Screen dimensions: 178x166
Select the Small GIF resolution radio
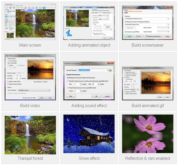click(125, 72)
